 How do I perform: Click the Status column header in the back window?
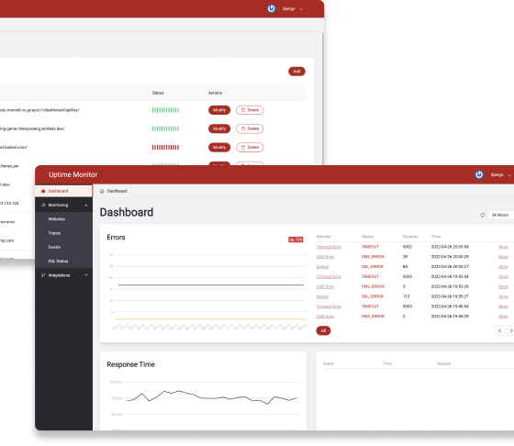158,93
